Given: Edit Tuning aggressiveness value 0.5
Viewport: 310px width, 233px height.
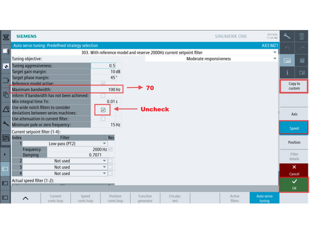Looking at the screenshot, I should [103, 66].
